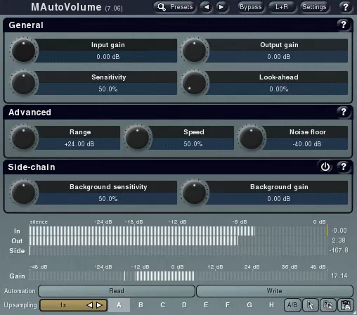The image size is (357, 315).
Task: Increase upsampling with the right arrow
Action: click(100, 305)
